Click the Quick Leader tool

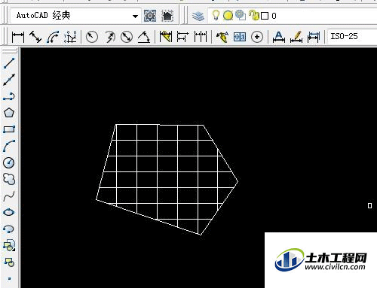pyautogui.click(x=222, y=37)
